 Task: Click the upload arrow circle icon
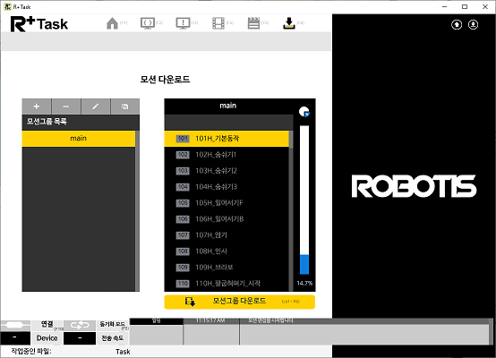[x=457, y=24]
